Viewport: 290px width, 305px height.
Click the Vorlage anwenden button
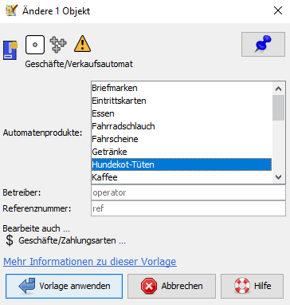click(64, 286)
